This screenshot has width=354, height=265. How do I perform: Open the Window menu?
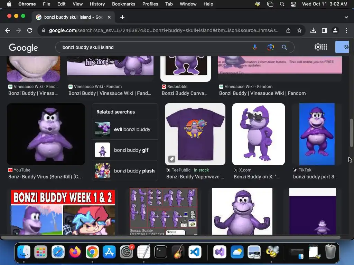[x=188, y=4]
